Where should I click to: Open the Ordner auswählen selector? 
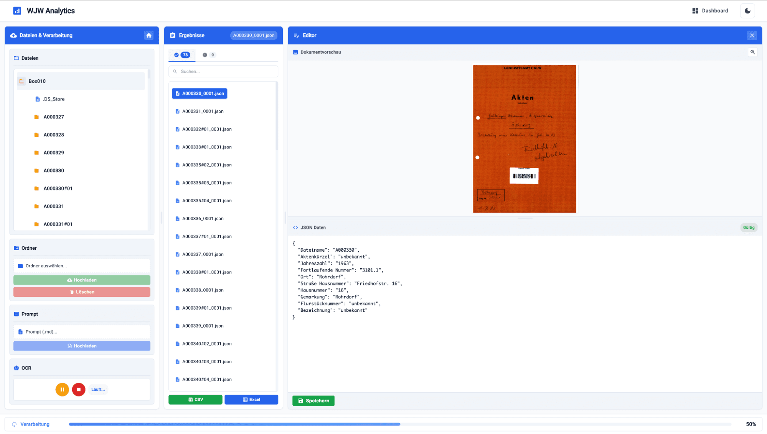click(82, 265)
